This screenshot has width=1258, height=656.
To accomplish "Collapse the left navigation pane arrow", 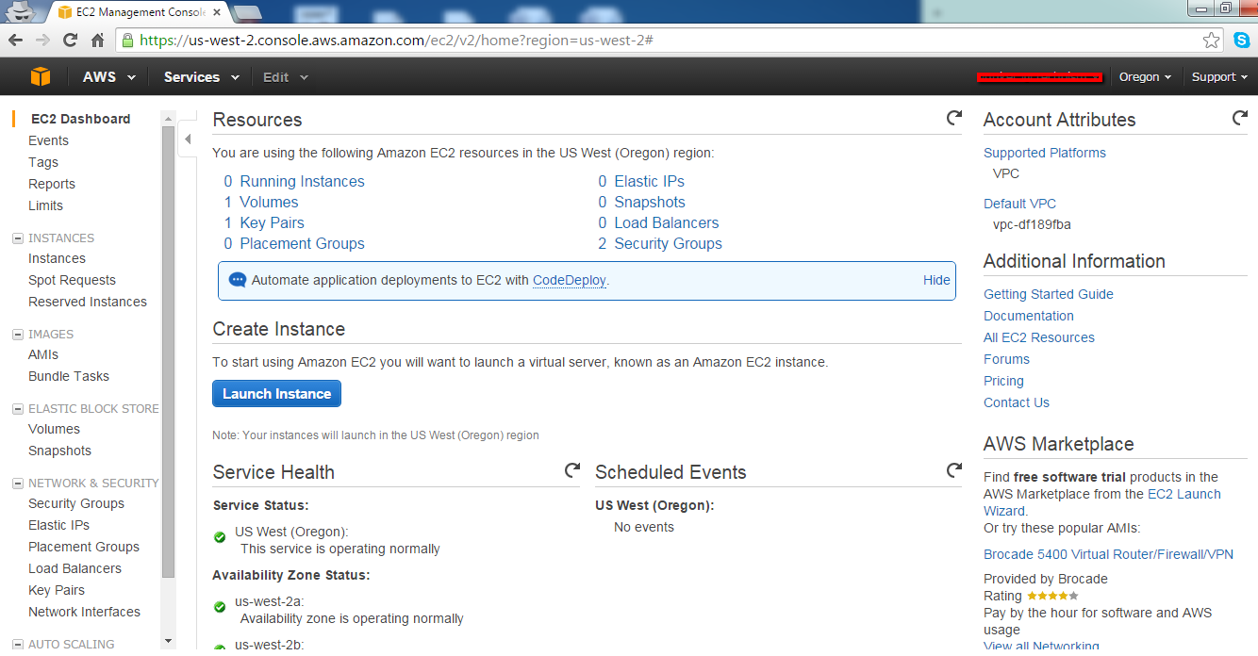I will (x=188, y=139).
